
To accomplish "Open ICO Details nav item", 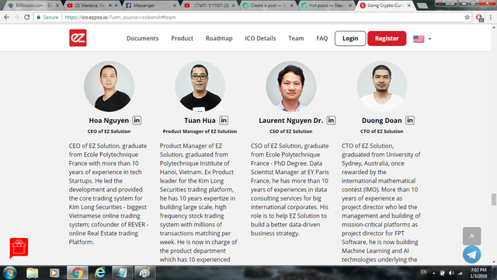I will pos(260,38).
